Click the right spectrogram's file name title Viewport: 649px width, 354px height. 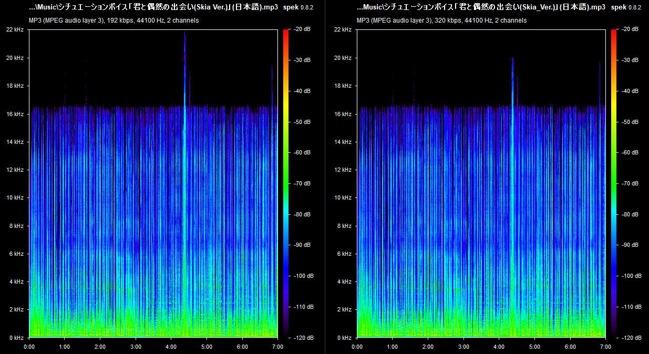click(481, 7)
